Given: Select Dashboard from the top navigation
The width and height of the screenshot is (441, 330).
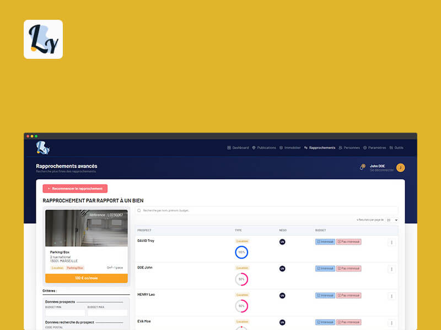Looking at the screenshot, I should [x=238, y=148].
